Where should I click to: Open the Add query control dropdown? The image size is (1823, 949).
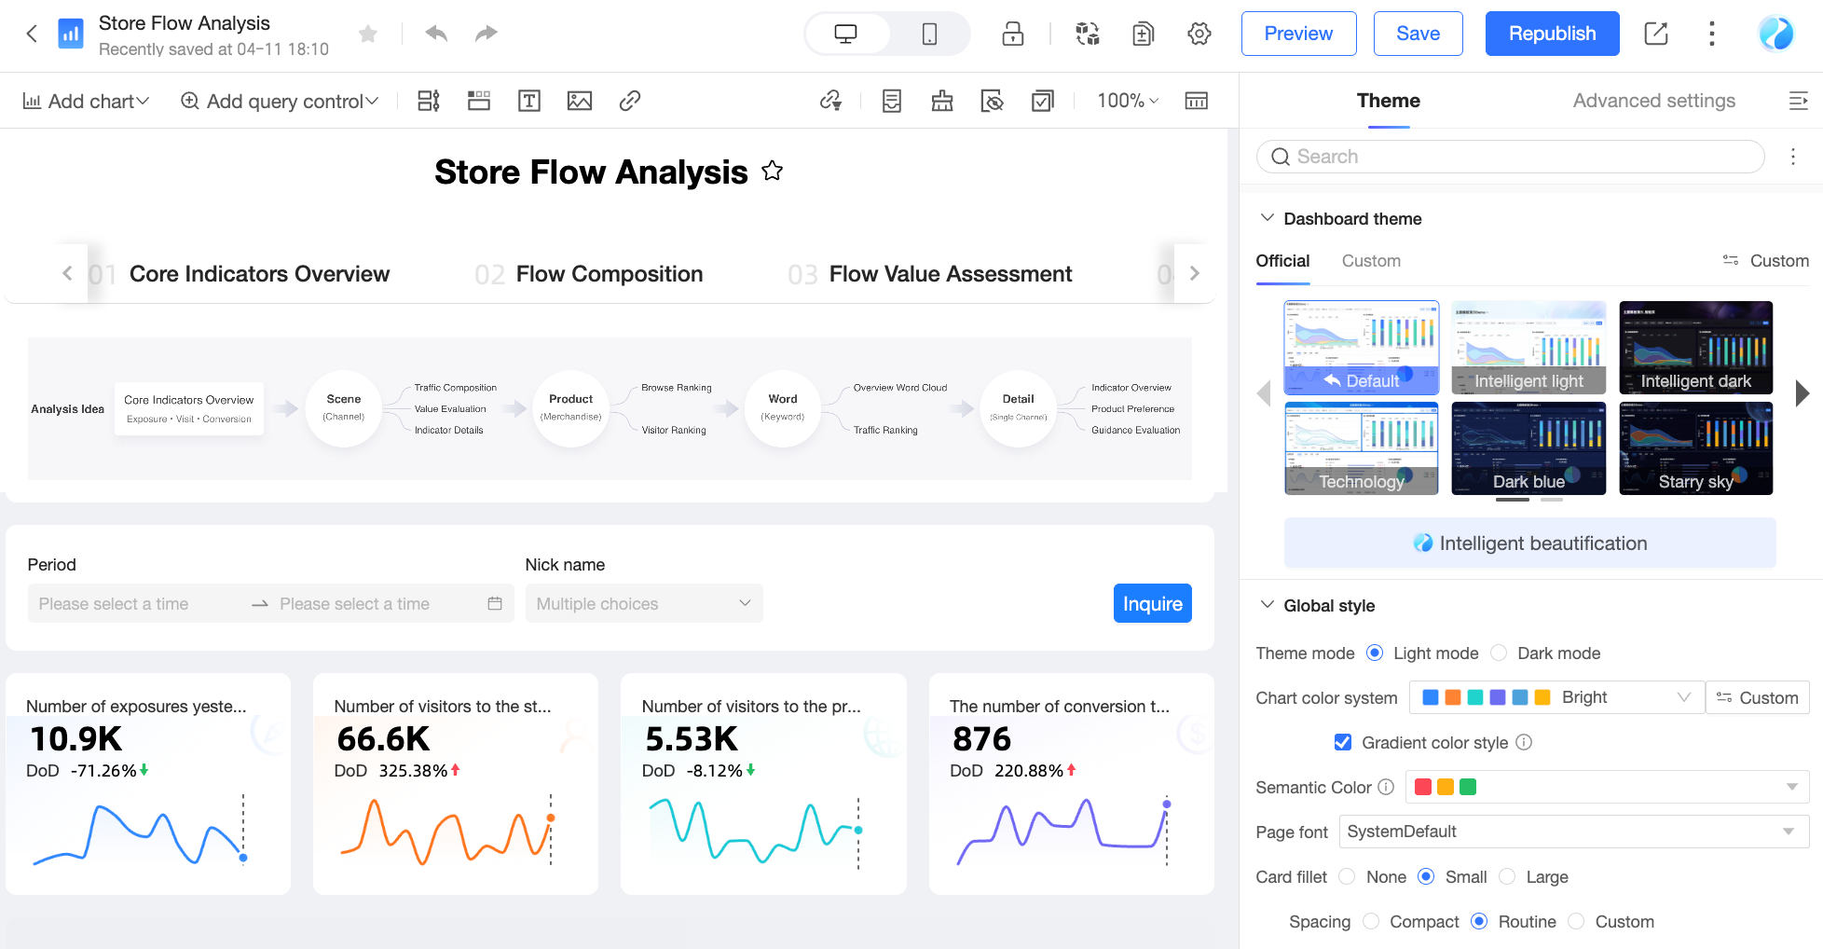point(280,101)
